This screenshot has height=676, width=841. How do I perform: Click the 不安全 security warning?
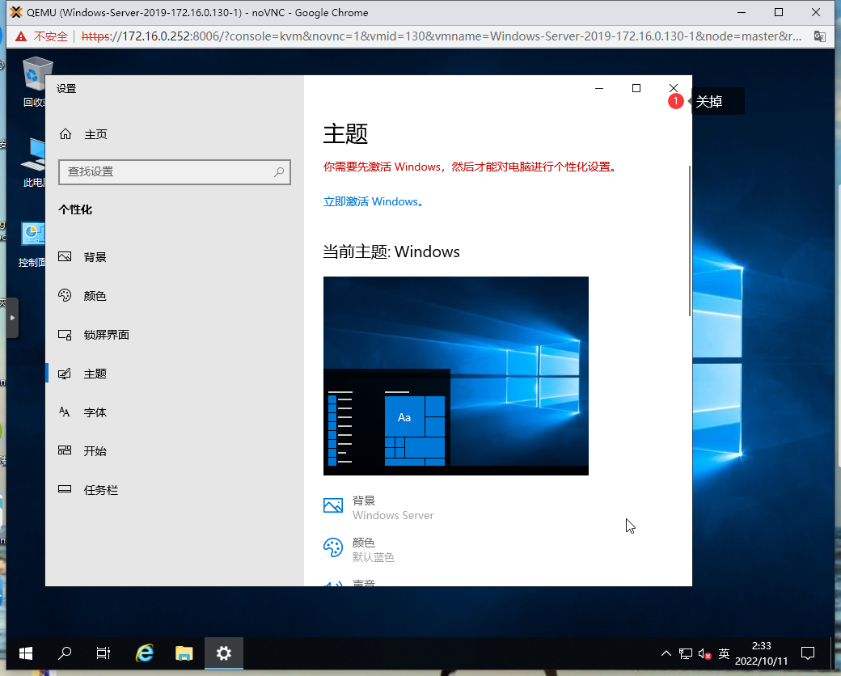coord(42,36)
